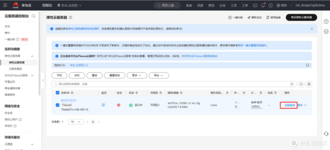Open 一键诊断 NEW in the sidebar

[16, 39]
